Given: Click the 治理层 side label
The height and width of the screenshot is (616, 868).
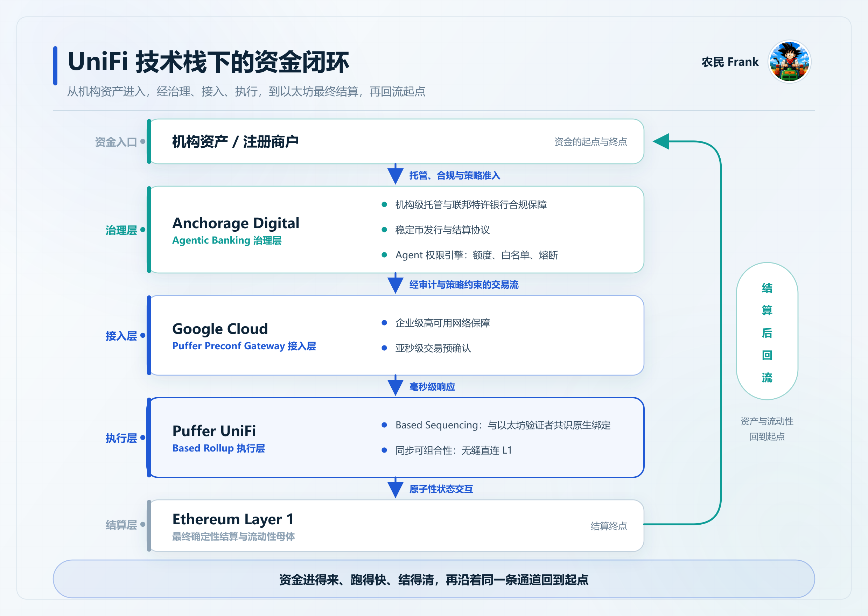Looking at the screenshot, I should pyautogui.click(x=121, y=230).
